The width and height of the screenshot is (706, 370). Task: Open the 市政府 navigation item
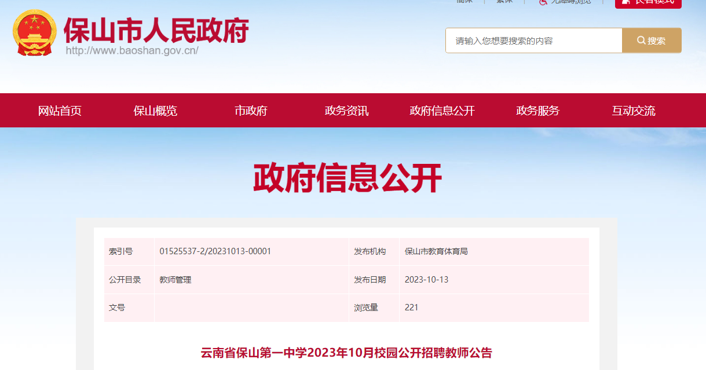[x=251, y=111]
